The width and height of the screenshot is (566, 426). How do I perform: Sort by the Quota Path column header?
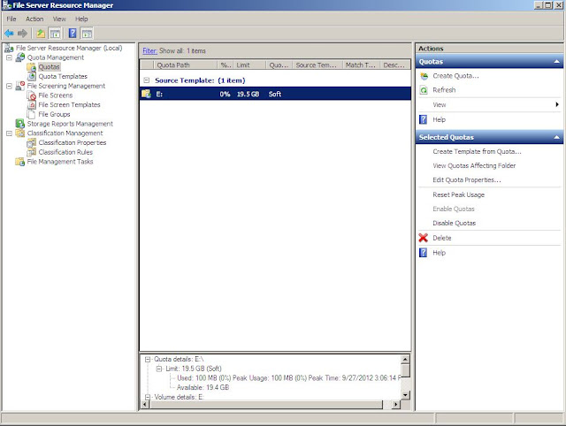[186, 65]
